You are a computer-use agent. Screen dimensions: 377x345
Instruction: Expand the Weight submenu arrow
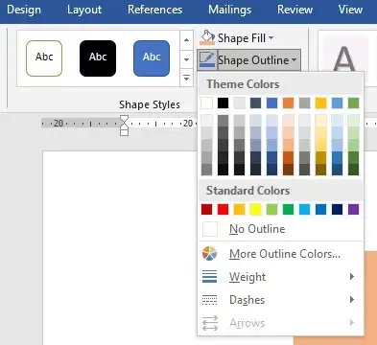(x=352, y=277)
